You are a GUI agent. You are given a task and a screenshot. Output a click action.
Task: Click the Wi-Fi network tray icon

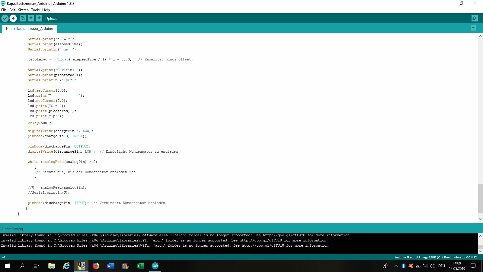coord(425,266)
